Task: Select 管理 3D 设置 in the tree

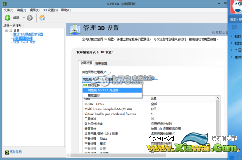Action: (23, 38)
